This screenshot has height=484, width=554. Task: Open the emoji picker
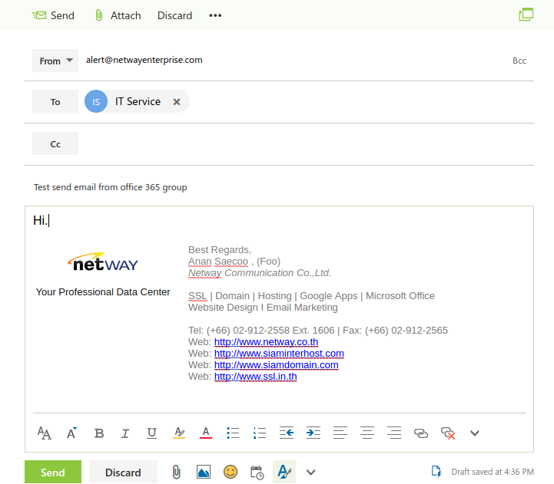pyautogui.click(x=231, y=472)
